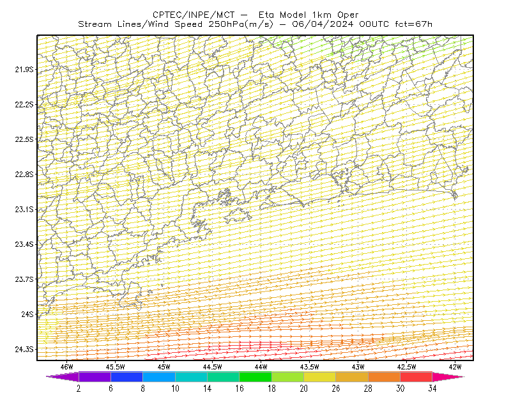Click the latitude label '22.5S'
Screen dimensions: 511x395
point(24,139)
